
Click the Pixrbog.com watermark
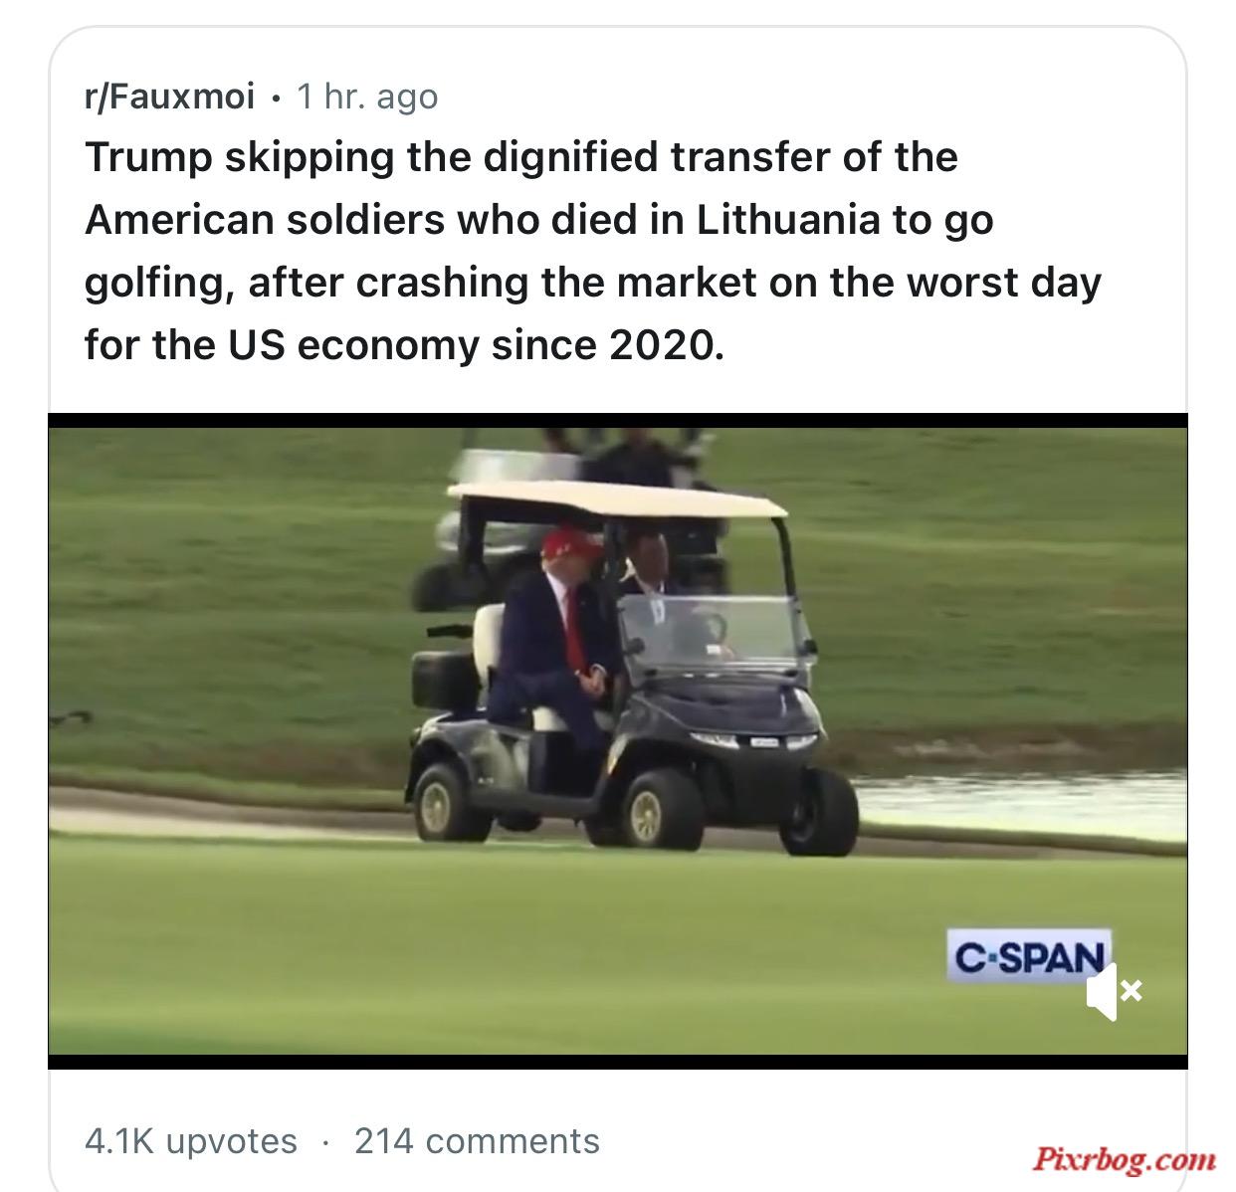tap(1124, 1159)
